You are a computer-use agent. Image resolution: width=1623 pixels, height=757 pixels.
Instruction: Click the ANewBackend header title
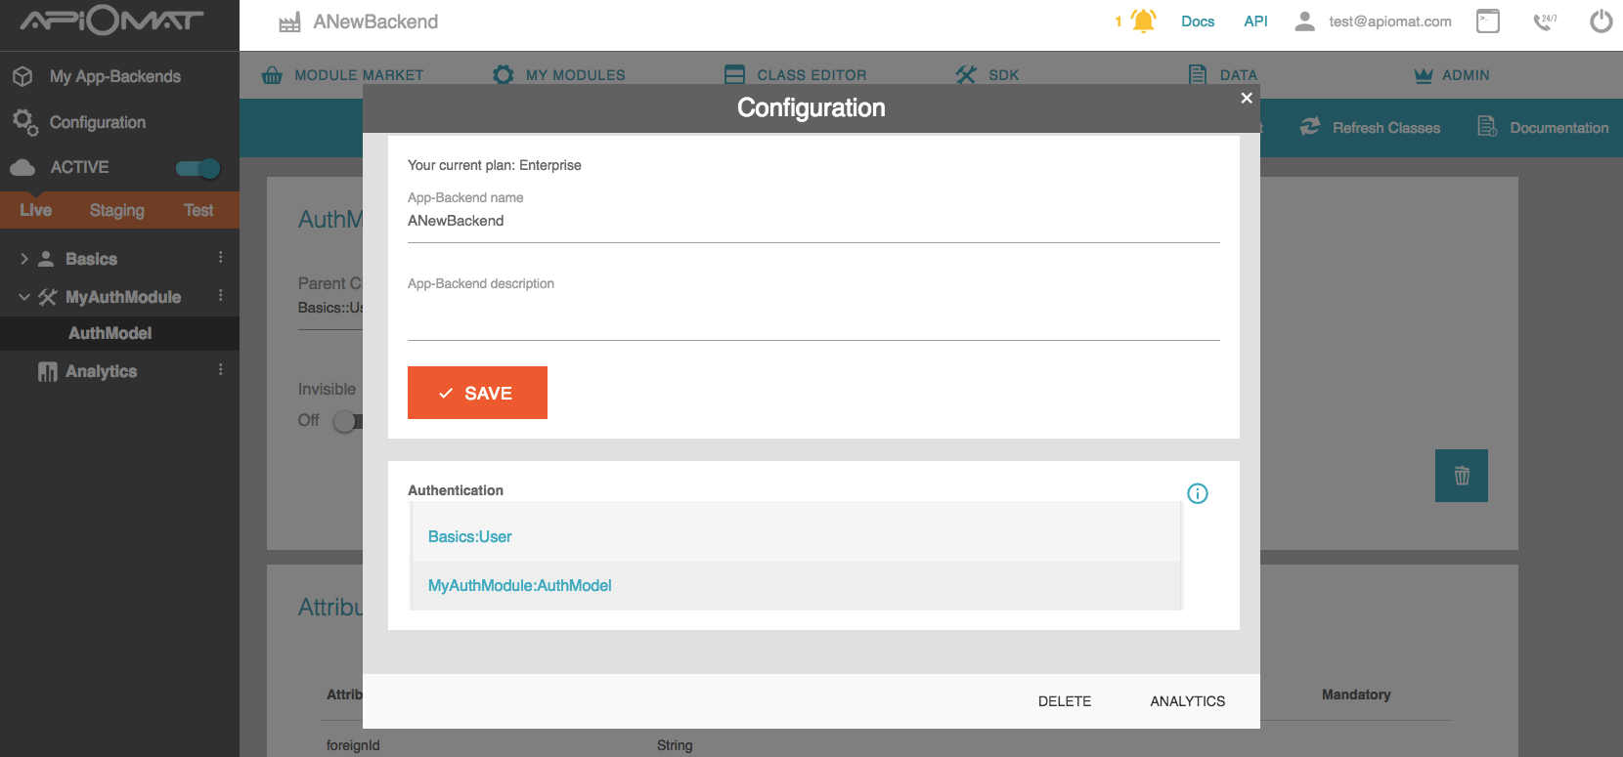click(x=375, y=21)
